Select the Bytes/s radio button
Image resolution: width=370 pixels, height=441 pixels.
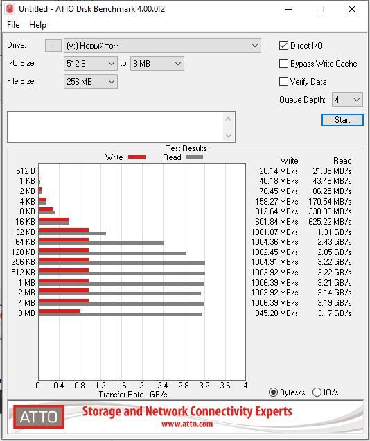(x=273, y=392)
